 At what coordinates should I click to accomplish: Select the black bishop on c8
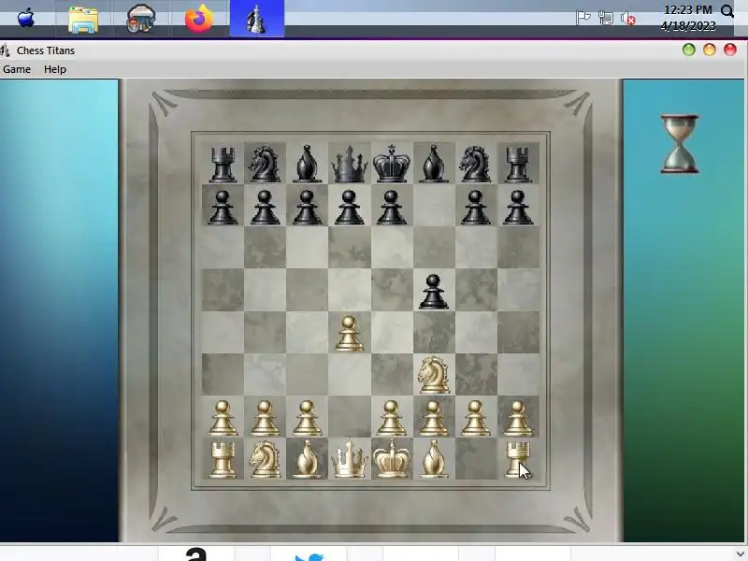307,164
